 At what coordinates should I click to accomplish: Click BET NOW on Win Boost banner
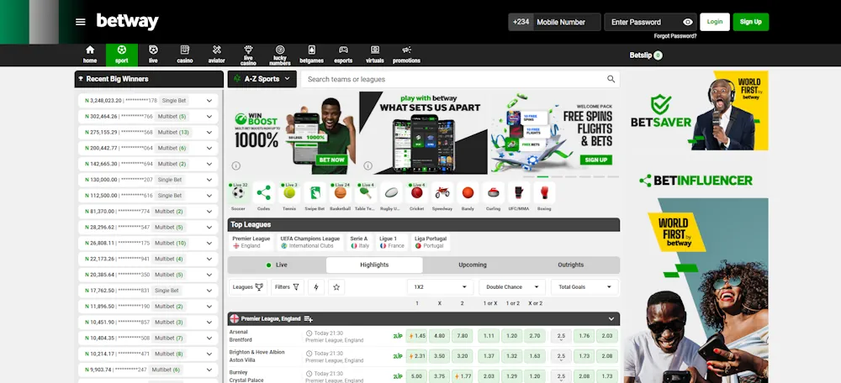[331, 160]
